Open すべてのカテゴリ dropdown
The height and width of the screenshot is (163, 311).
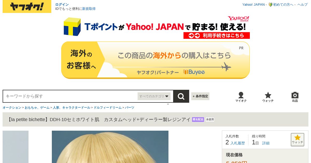(x=154, y=96)
